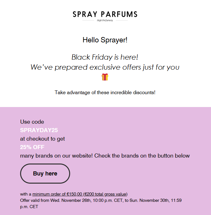Viewport: 211px width, 215px height.
Task: Click the We've prepared exclusive offers line
Action: coord(105,67)
